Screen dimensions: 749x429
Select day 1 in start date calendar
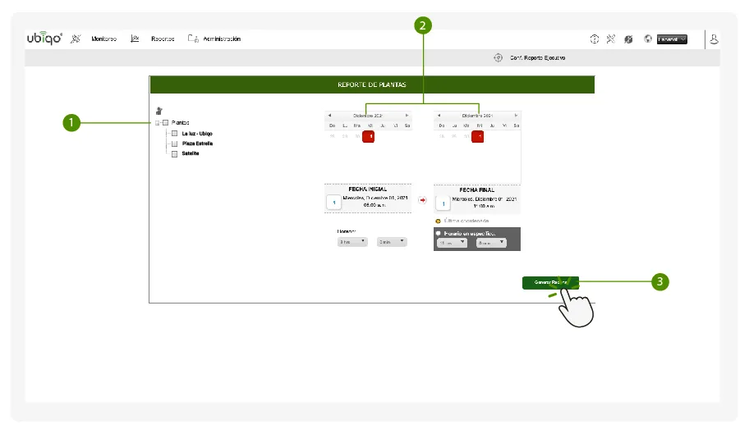click(x=368, y=136)
